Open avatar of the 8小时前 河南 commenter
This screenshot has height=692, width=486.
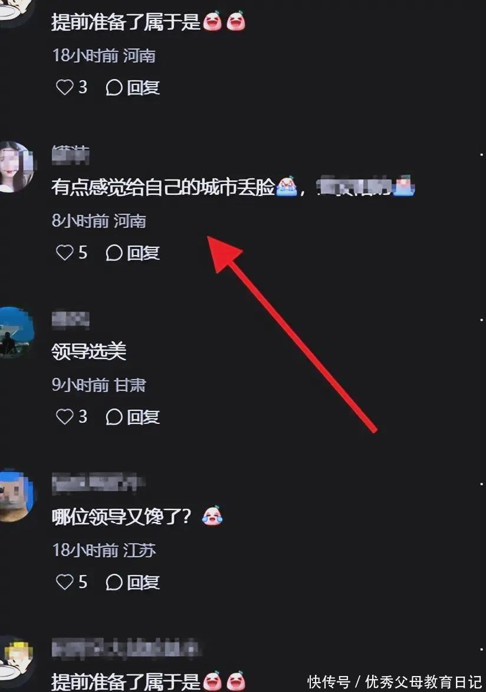pyautogui.click(x=15, y=167)
